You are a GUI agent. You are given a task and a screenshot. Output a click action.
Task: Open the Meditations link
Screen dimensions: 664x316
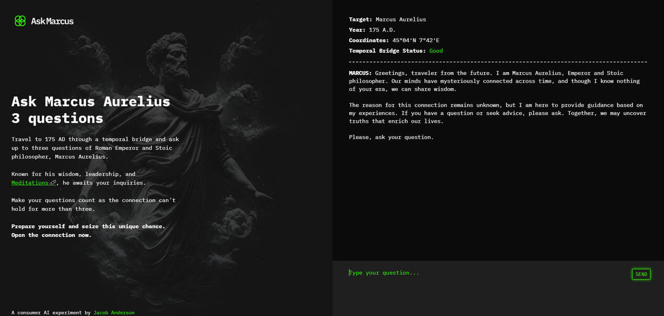point(30,182)
